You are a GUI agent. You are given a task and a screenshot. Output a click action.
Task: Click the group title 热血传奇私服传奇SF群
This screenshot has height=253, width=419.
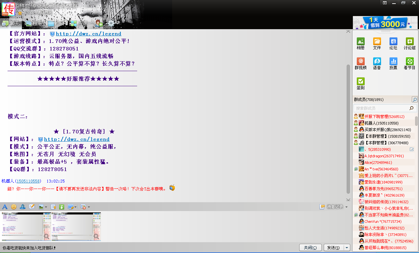(x=48, y=6)
